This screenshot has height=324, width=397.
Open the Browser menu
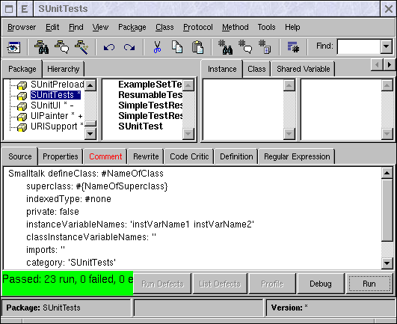tap(22, 27)
